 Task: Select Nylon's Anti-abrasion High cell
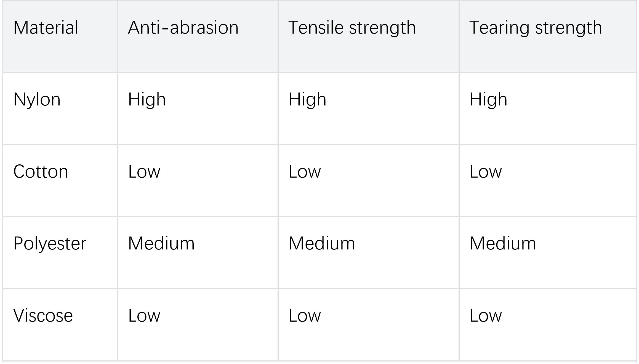click(x=147, y=99)
